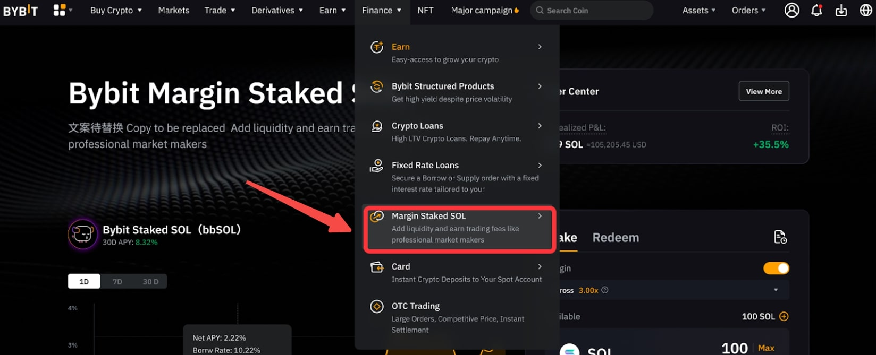
Task: Expand the Derivatives dropdown
Action: point(277,10)
